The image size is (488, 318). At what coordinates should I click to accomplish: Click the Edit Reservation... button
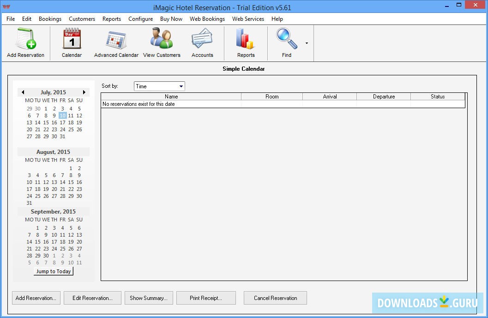pyautogui.click(x=92, y=298)
